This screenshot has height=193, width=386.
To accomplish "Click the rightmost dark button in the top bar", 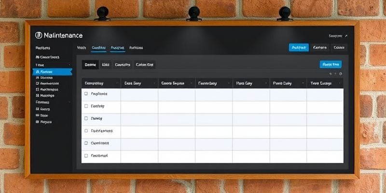I will (340, 47).
